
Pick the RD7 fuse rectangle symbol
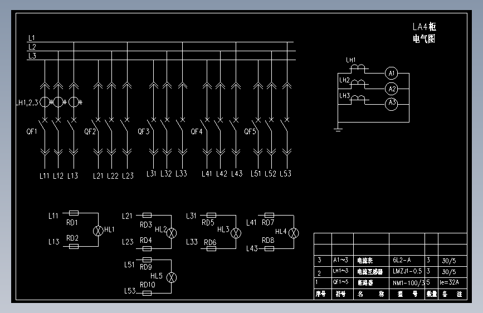269,215
